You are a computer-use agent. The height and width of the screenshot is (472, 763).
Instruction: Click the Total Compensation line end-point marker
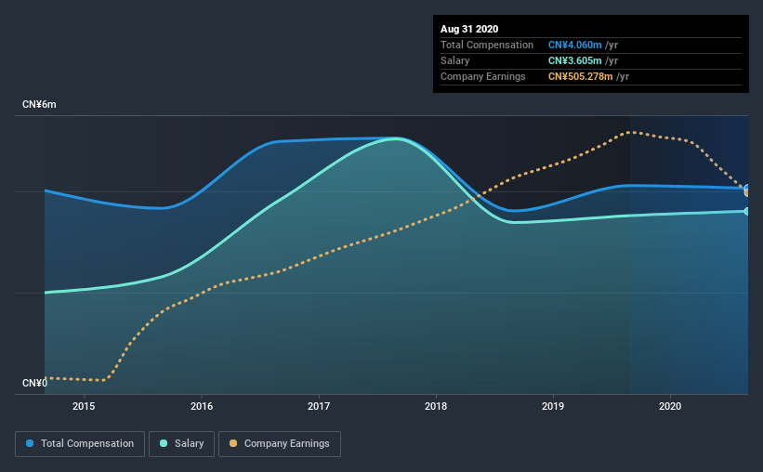coord(746,188)
